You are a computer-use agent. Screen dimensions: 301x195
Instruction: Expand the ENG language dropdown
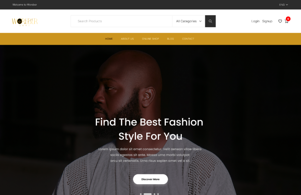[x=283, y=5]
